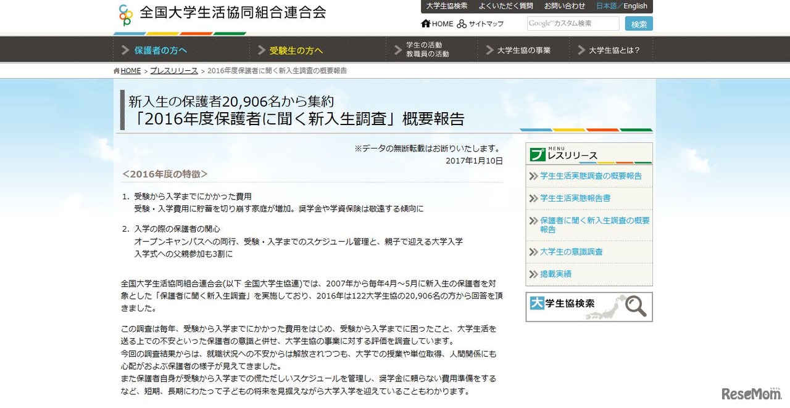This screenshot has width=790, height=408.
Task: Click the sitemap icon next to HOME
Action: pos(462,24)
